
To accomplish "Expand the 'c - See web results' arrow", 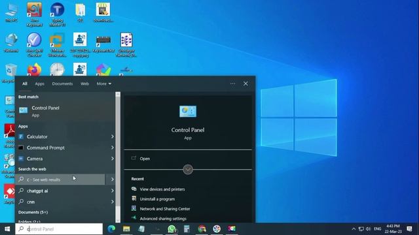I will point(112,180).
